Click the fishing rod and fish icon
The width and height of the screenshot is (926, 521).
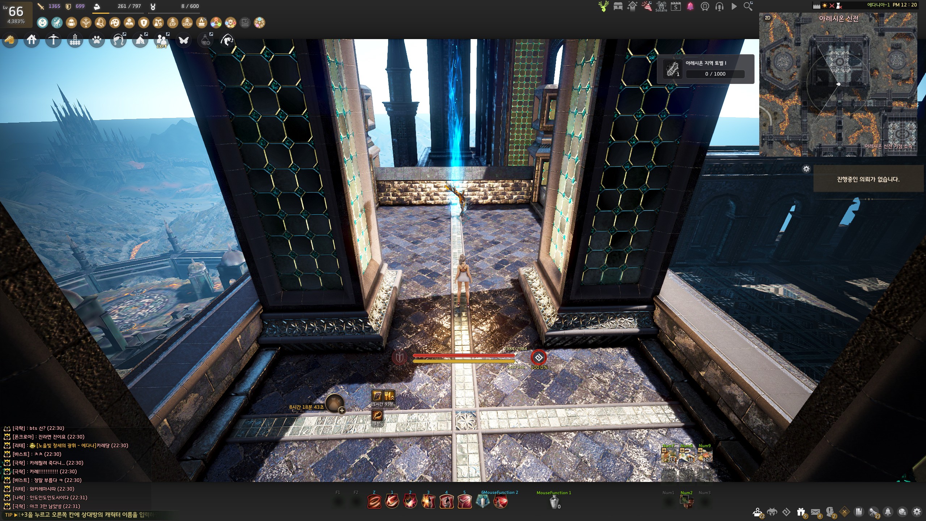pyautogui.click(x=227, y=40)
